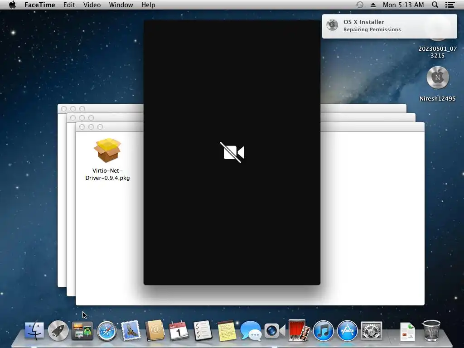Open the FaceTime application menu
464x348 pixels.
(x=40, y=5)
